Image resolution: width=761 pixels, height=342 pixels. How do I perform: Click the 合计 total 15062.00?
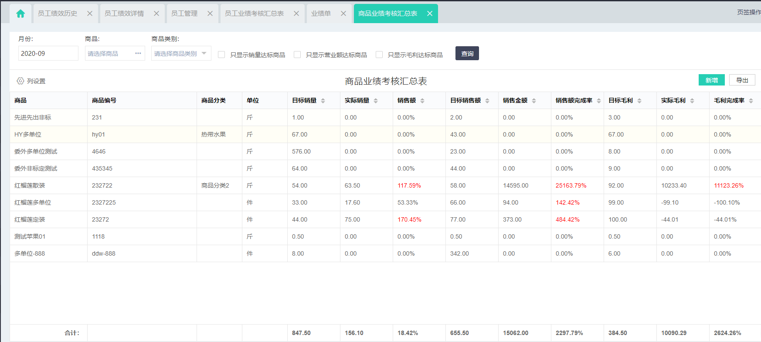[516, 333]
